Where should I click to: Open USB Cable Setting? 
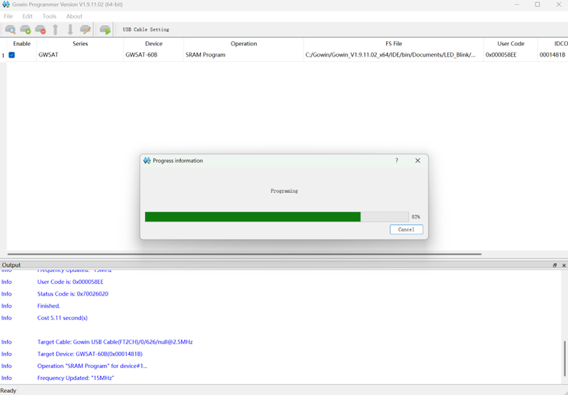(x=146, y=30)
